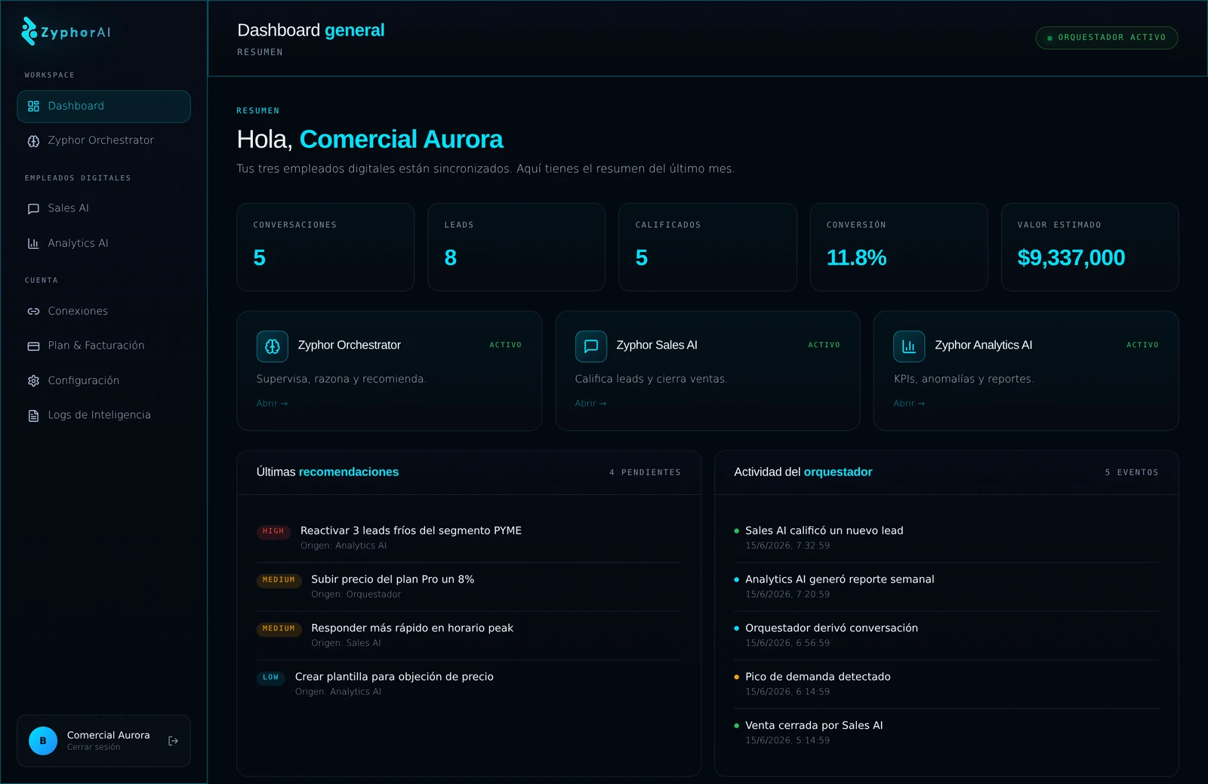Click the Sales AI chat bubble icon in sidebar
The width and height of the screenshot is (1208, 784).
[x=33, y=209]
